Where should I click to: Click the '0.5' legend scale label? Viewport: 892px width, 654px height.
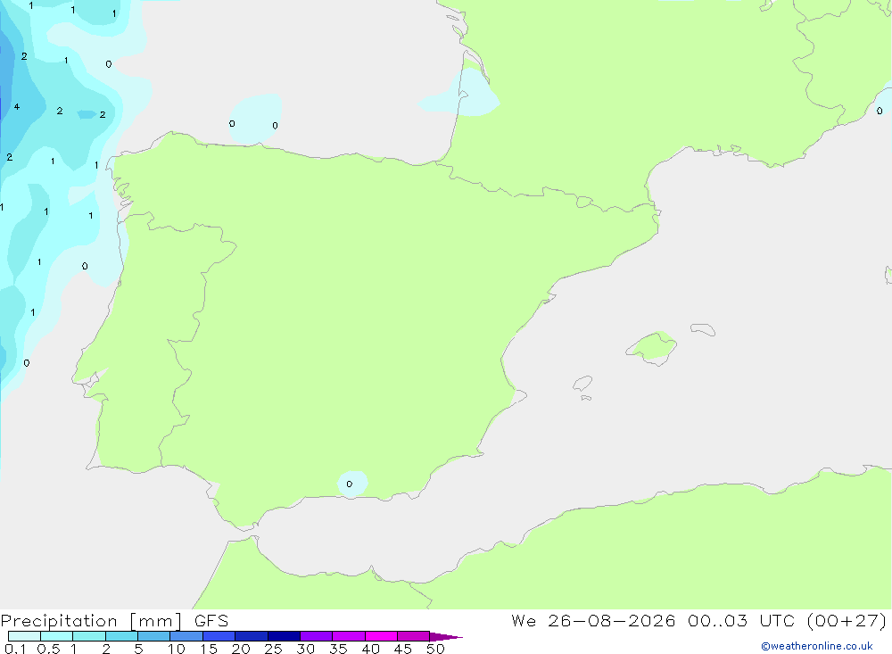(x=48, y=649)
